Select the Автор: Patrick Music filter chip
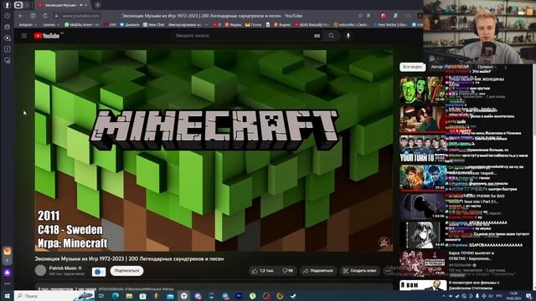The height and width of the screenshot is (301, 536). tap(450, 67)
